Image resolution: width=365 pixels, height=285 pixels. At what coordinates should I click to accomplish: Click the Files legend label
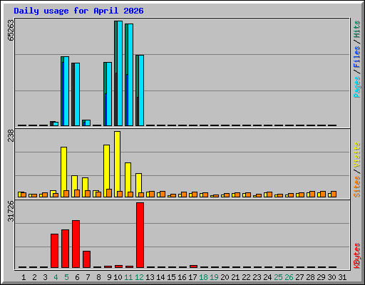[x=357, y=57]
